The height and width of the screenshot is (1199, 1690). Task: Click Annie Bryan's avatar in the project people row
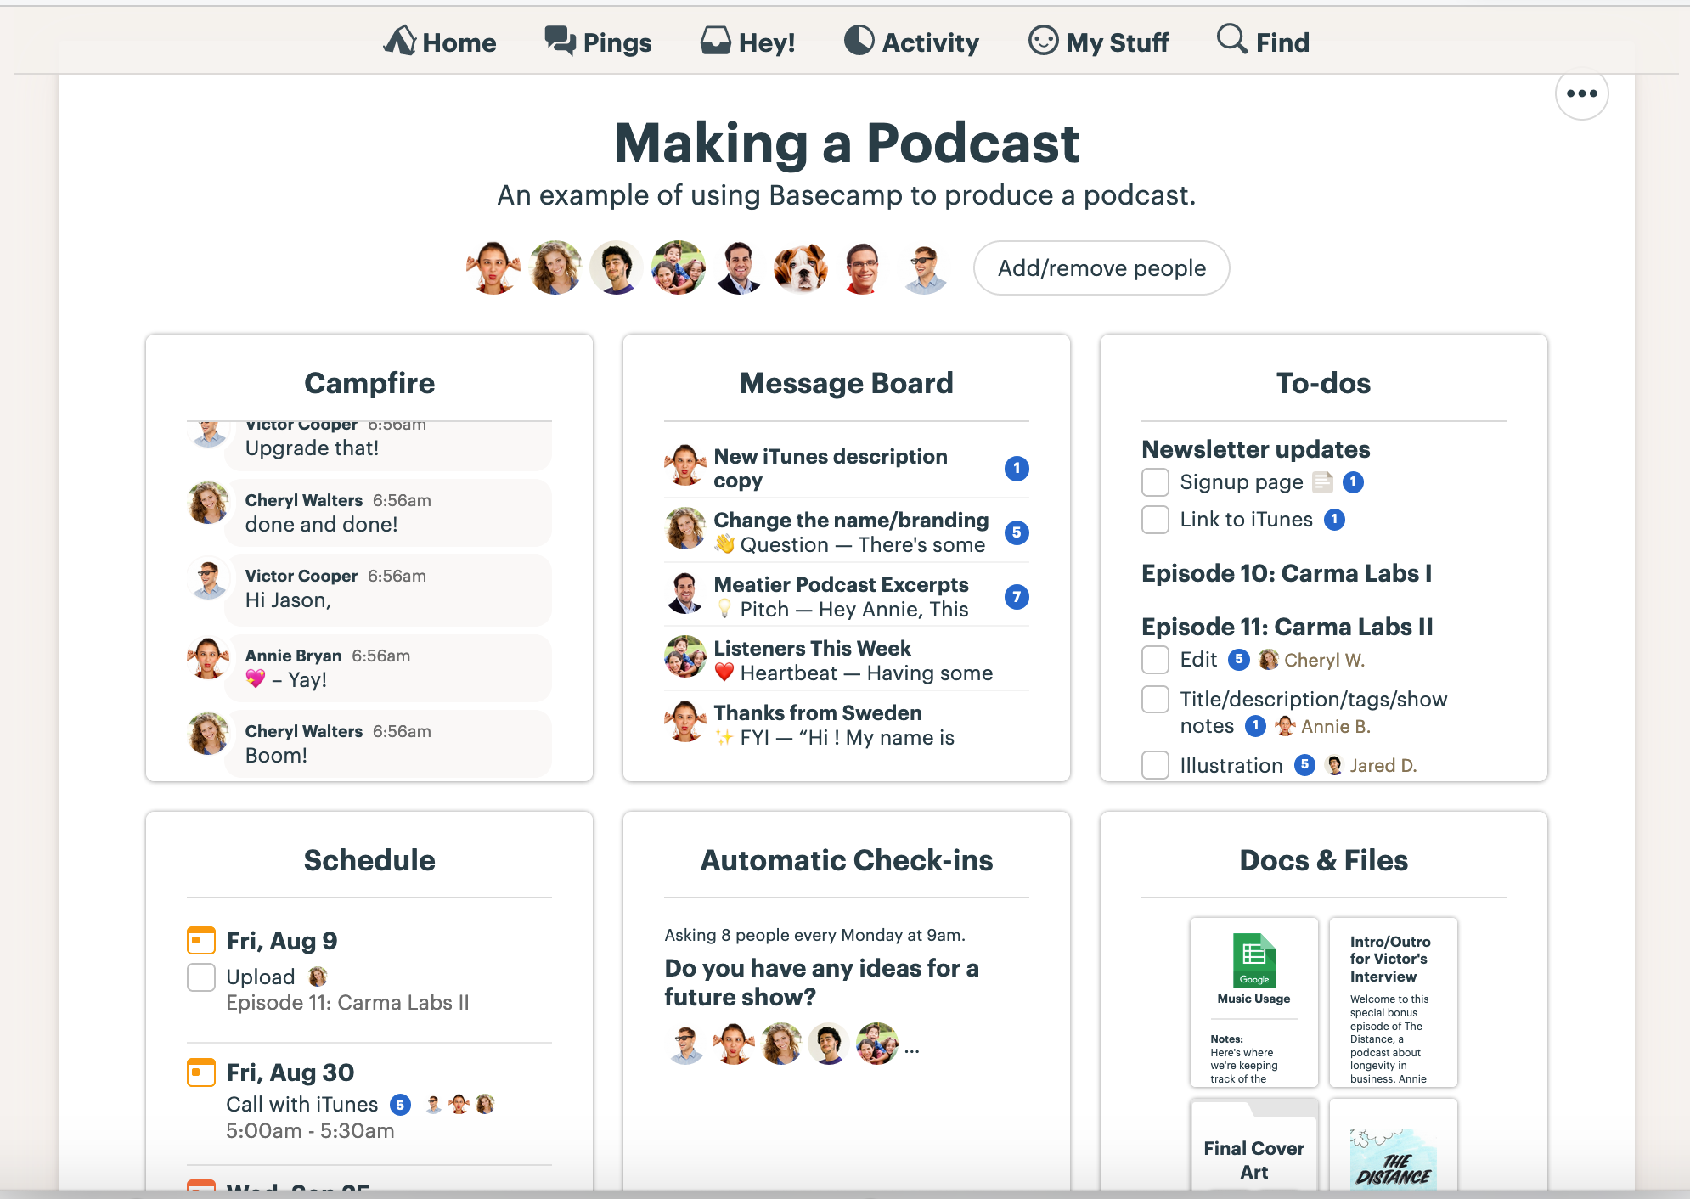[x=493, y=268]
